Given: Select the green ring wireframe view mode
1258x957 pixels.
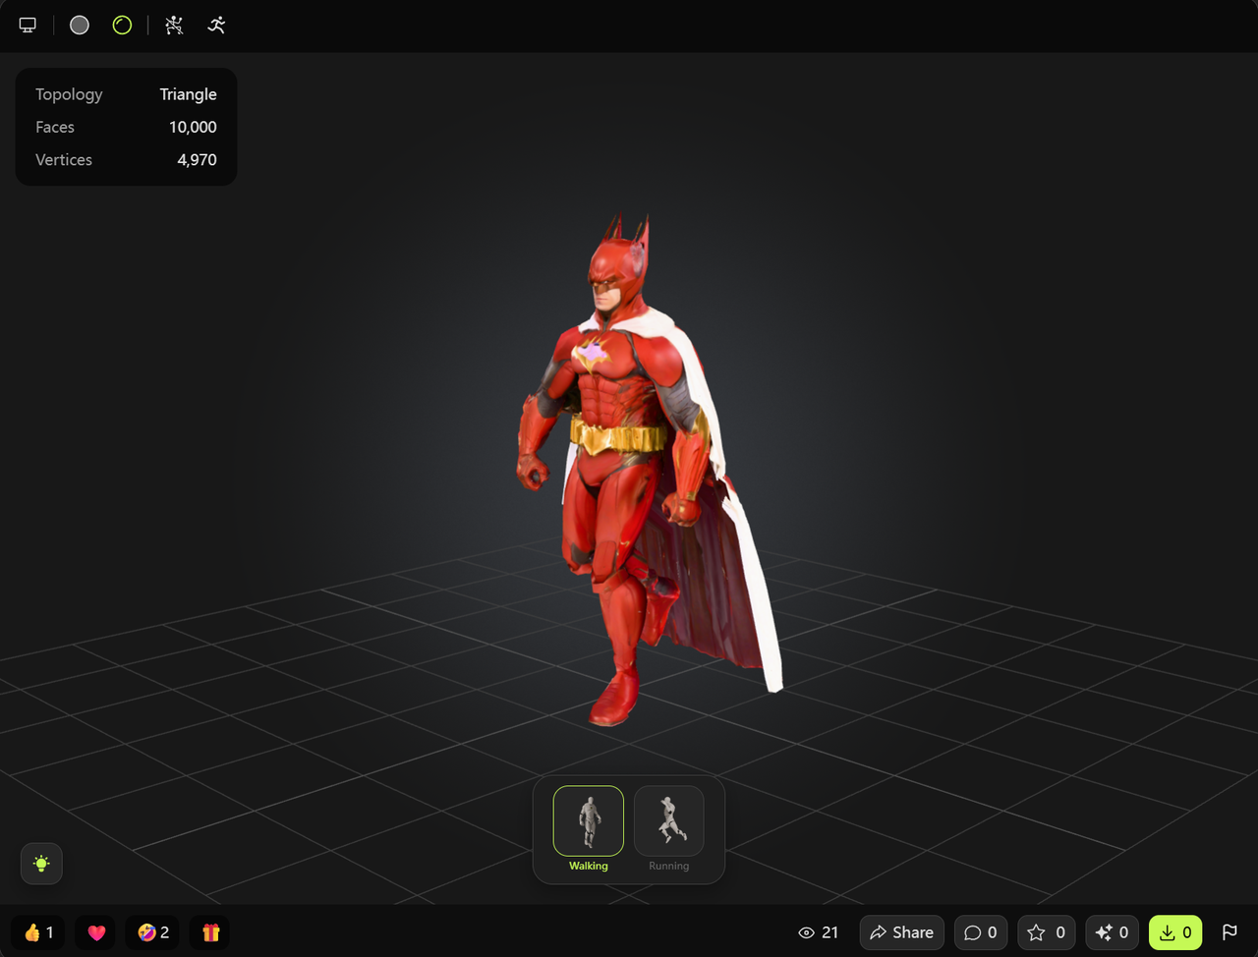Looking at the screenshot, I should click(x=122, y=25).
